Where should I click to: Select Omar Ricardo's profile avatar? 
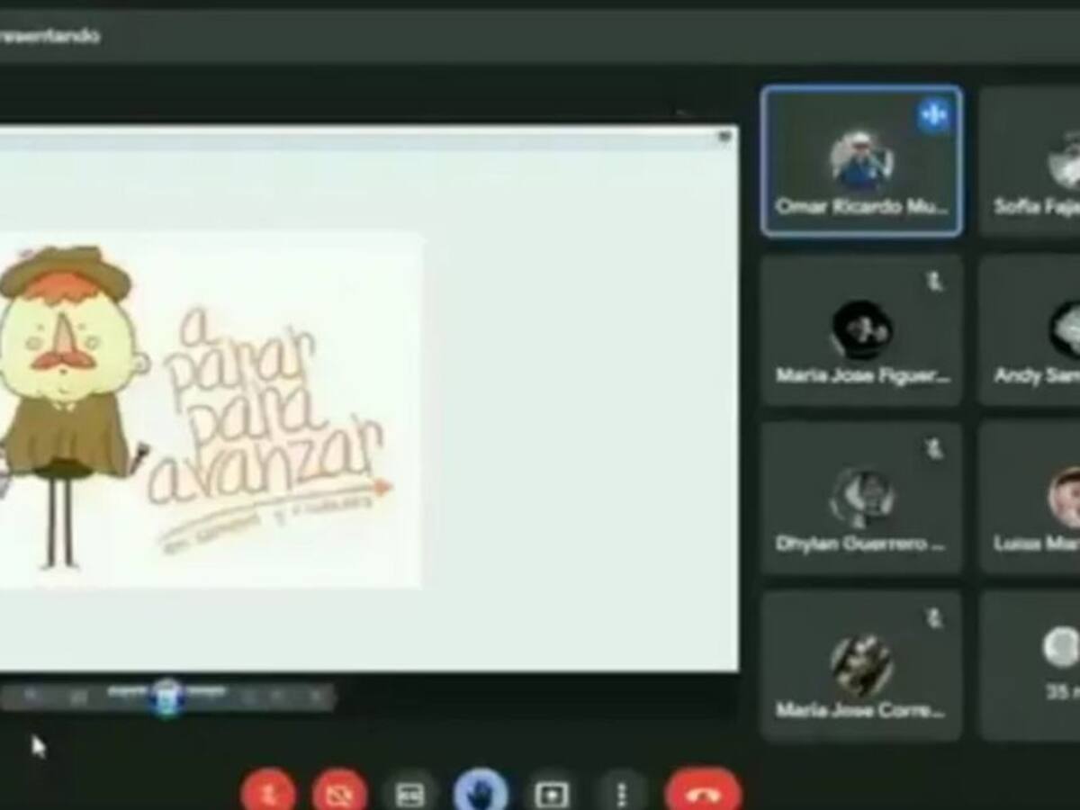861,161
